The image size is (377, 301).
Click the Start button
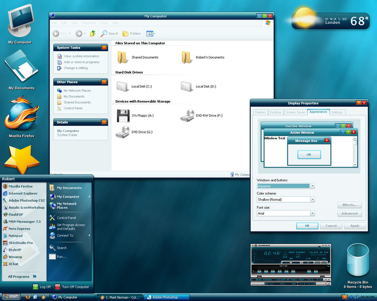tap(11, 297)
